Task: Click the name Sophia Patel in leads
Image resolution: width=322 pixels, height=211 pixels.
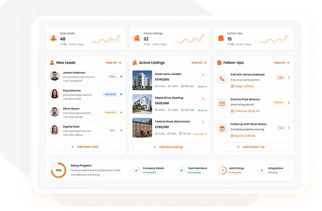Action: pos(71,126)
